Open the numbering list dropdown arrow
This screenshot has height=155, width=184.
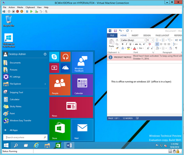tap(166, 40)
